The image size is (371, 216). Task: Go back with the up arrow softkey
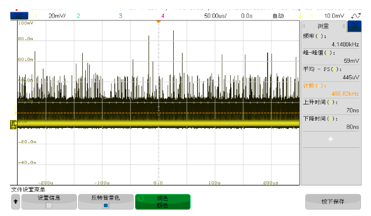(16, 202)
